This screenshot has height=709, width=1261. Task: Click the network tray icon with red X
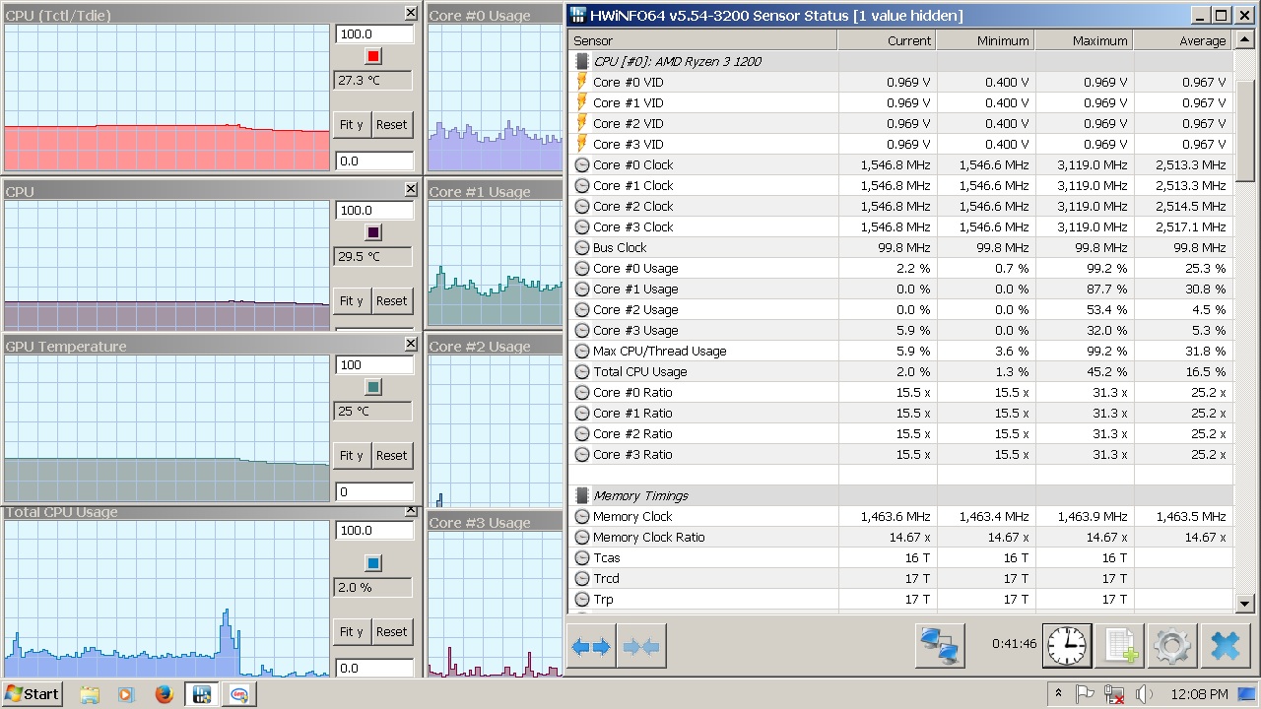[1114, 694]
